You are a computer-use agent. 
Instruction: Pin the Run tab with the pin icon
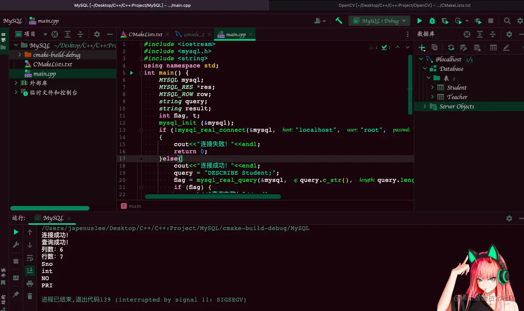pyautogui.click(x=16, y=294)
